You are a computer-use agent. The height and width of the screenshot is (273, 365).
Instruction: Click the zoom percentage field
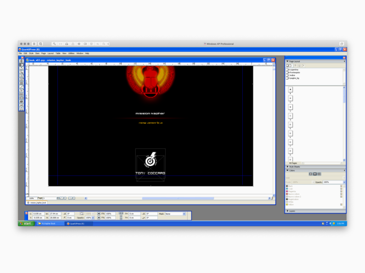(x=31, y=198)
